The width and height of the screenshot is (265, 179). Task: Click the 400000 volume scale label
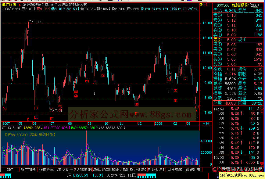tap(206, 141)
